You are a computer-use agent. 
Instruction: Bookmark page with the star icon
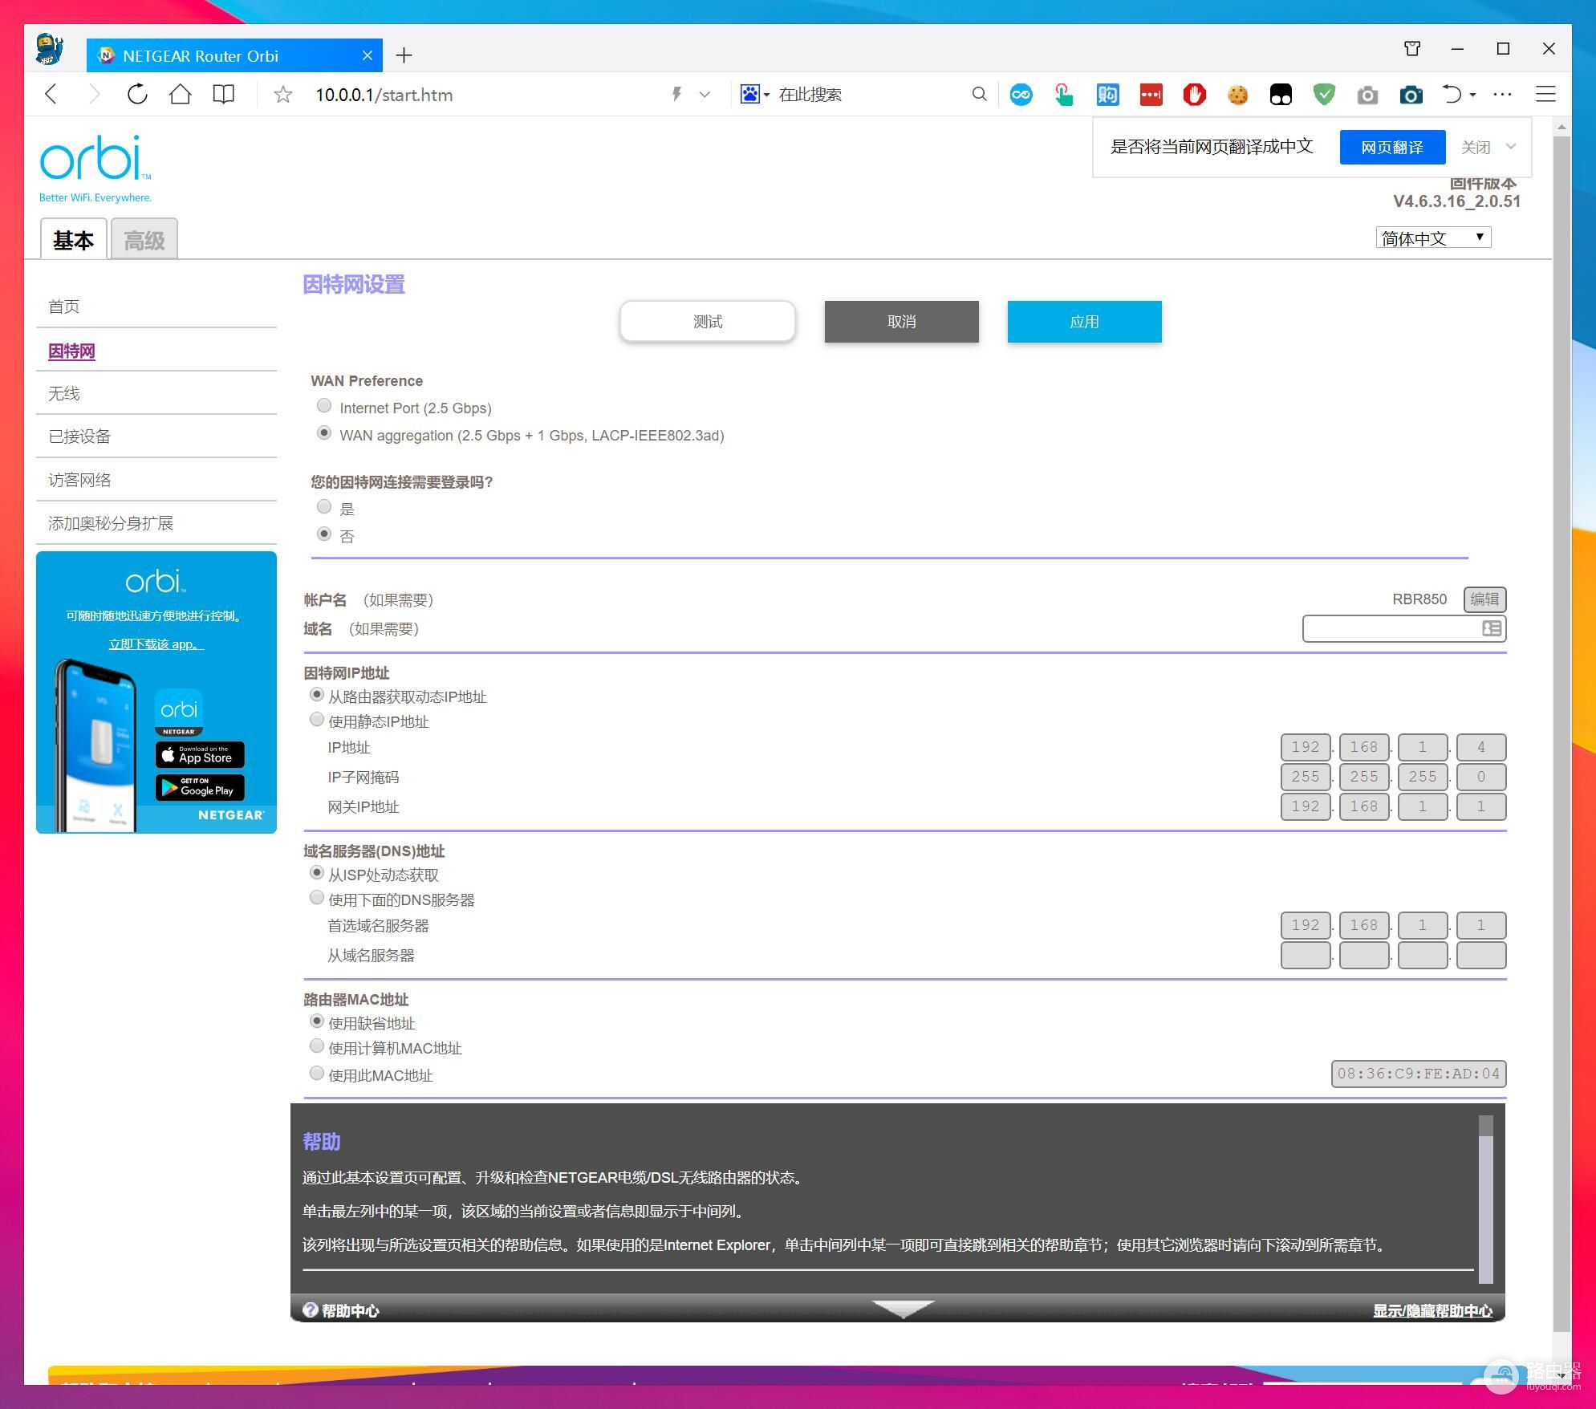point(282,95)
